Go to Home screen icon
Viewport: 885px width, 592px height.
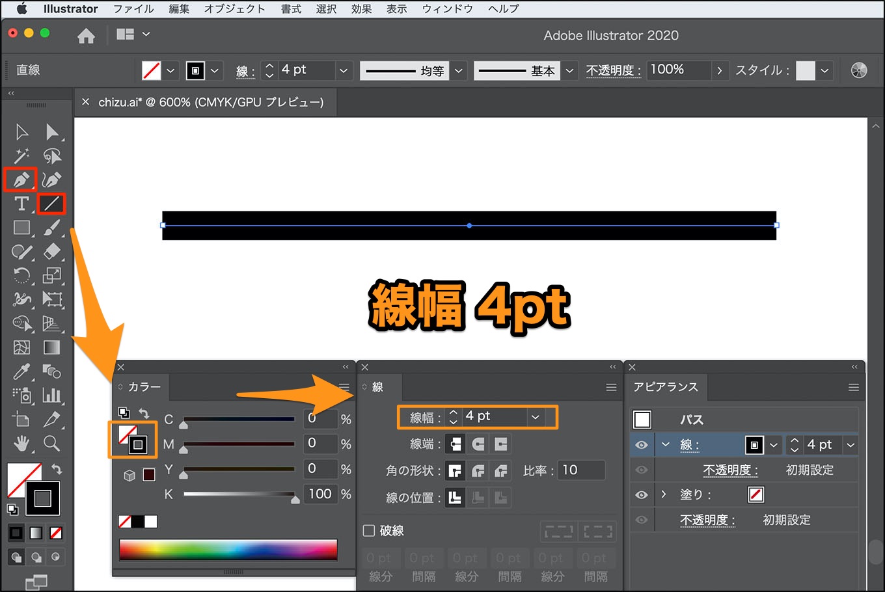pos(86,36)
